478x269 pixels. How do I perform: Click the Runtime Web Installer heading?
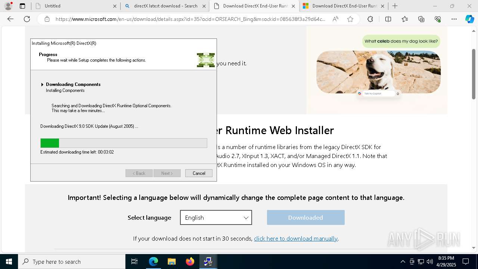(275, 130)
